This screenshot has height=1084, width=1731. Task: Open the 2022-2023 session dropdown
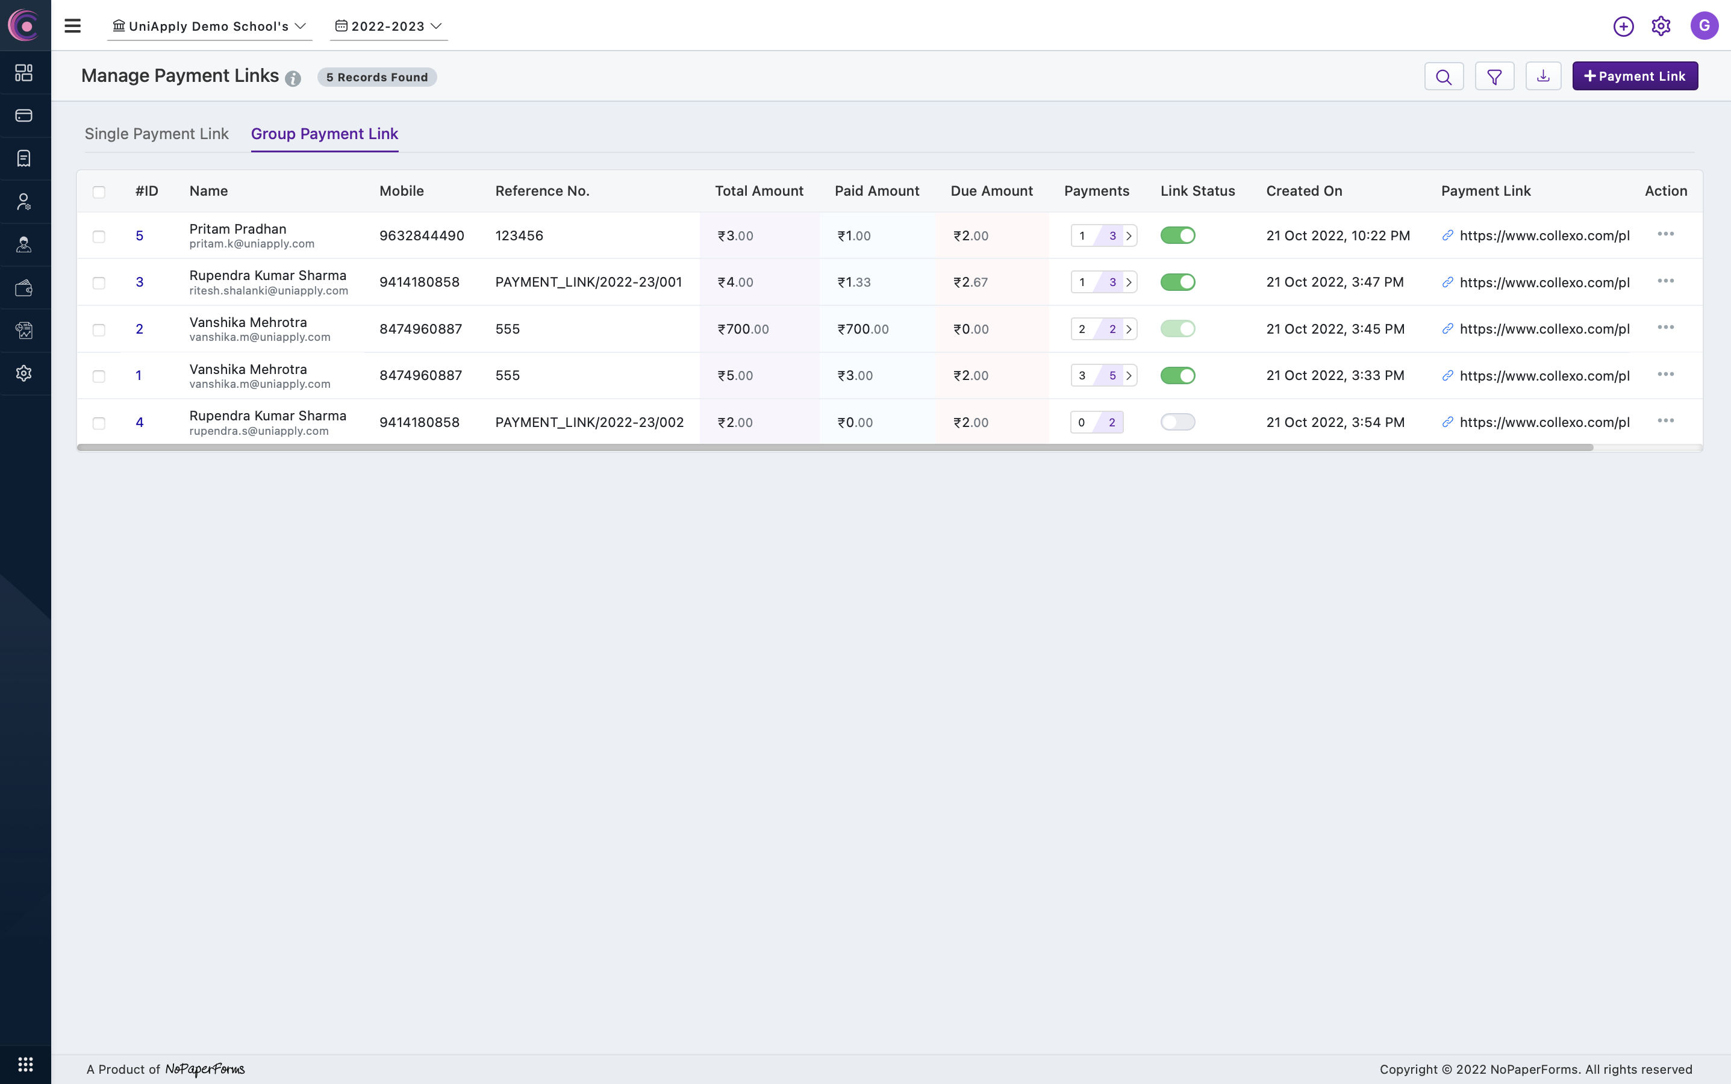point(388,26)
